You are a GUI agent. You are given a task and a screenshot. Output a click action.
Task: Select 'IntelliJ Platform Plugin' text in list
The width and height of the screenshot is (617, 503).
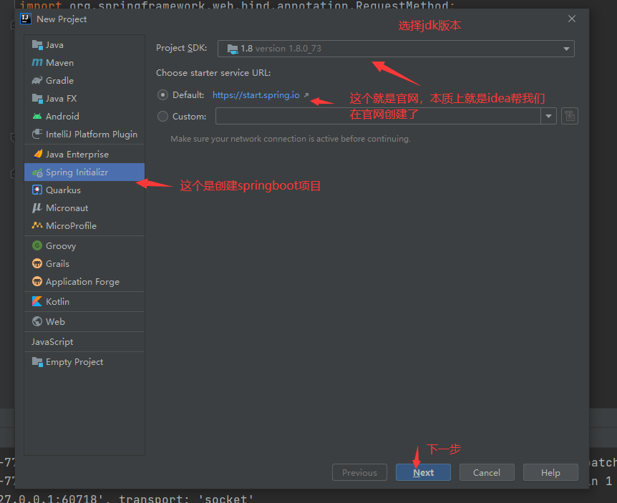pos(92,134)
